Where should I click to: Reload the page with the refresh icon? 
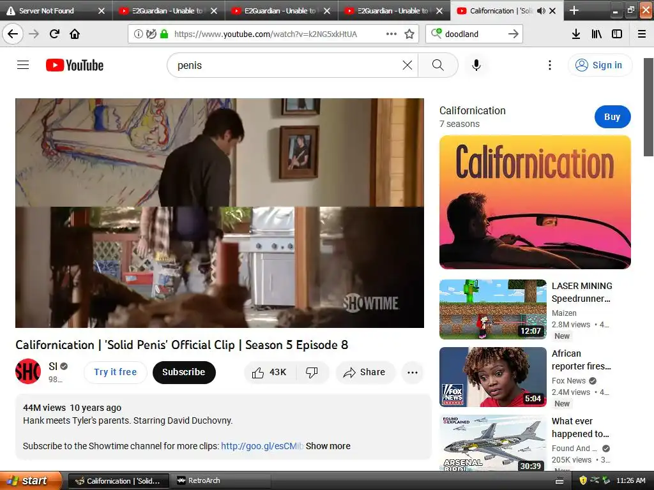point(54,34)
